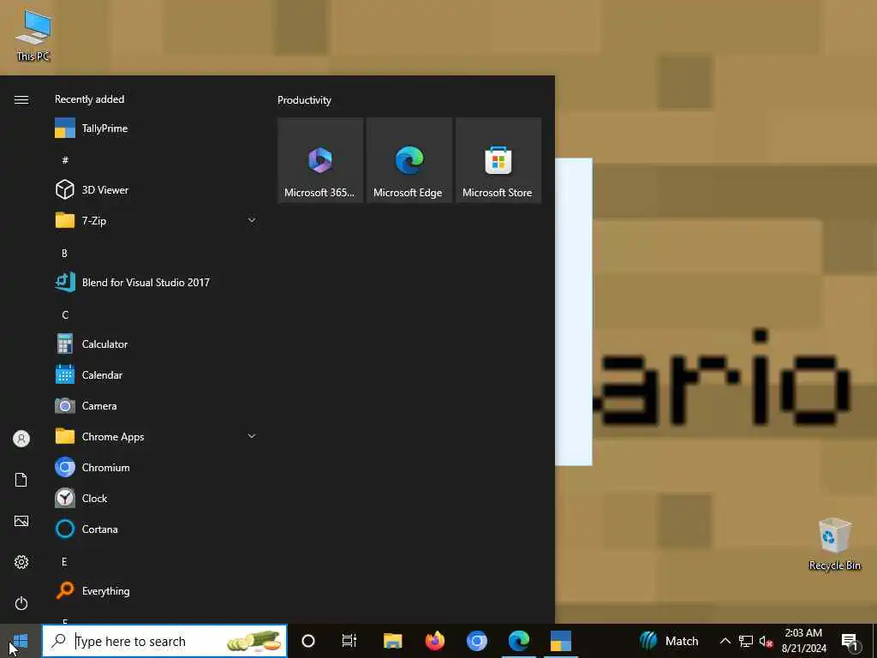Screen dimensions: 877x658
Task: Open Chrome Apps folder entry
Action: tap(156, 436)
